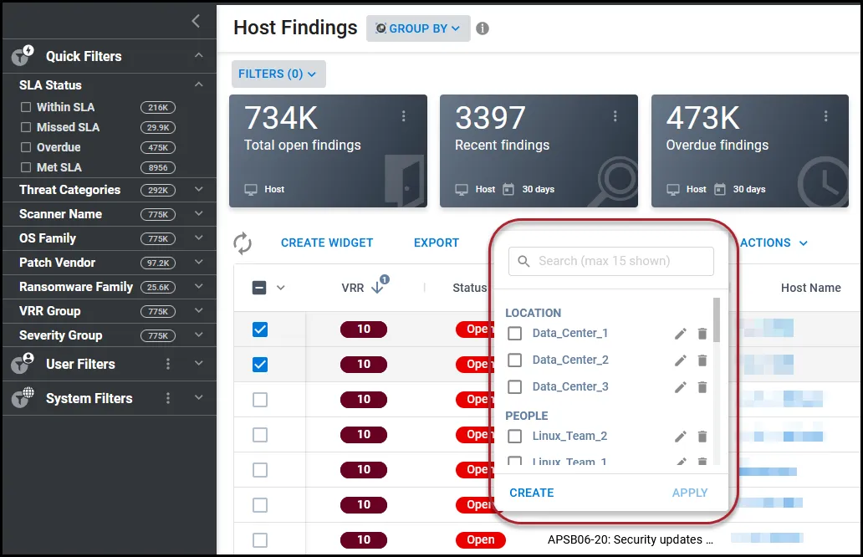
Task: Toggle the select-all header checkbox
Action: coord(259,288)
